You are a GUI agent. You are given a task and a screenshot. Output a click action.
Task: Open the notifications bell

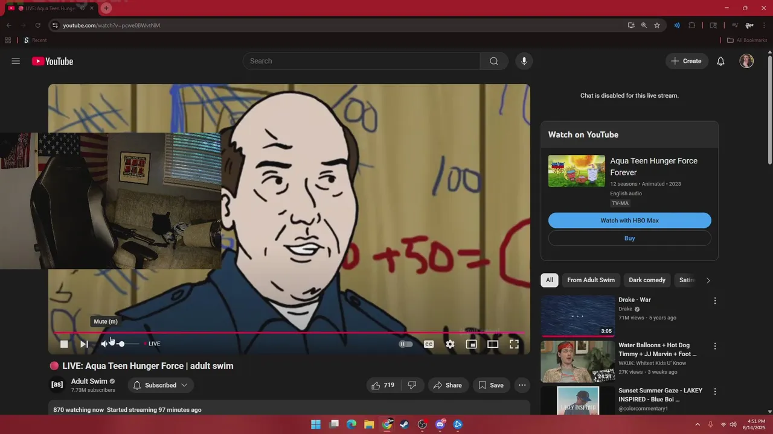click(x=720, y=61)
